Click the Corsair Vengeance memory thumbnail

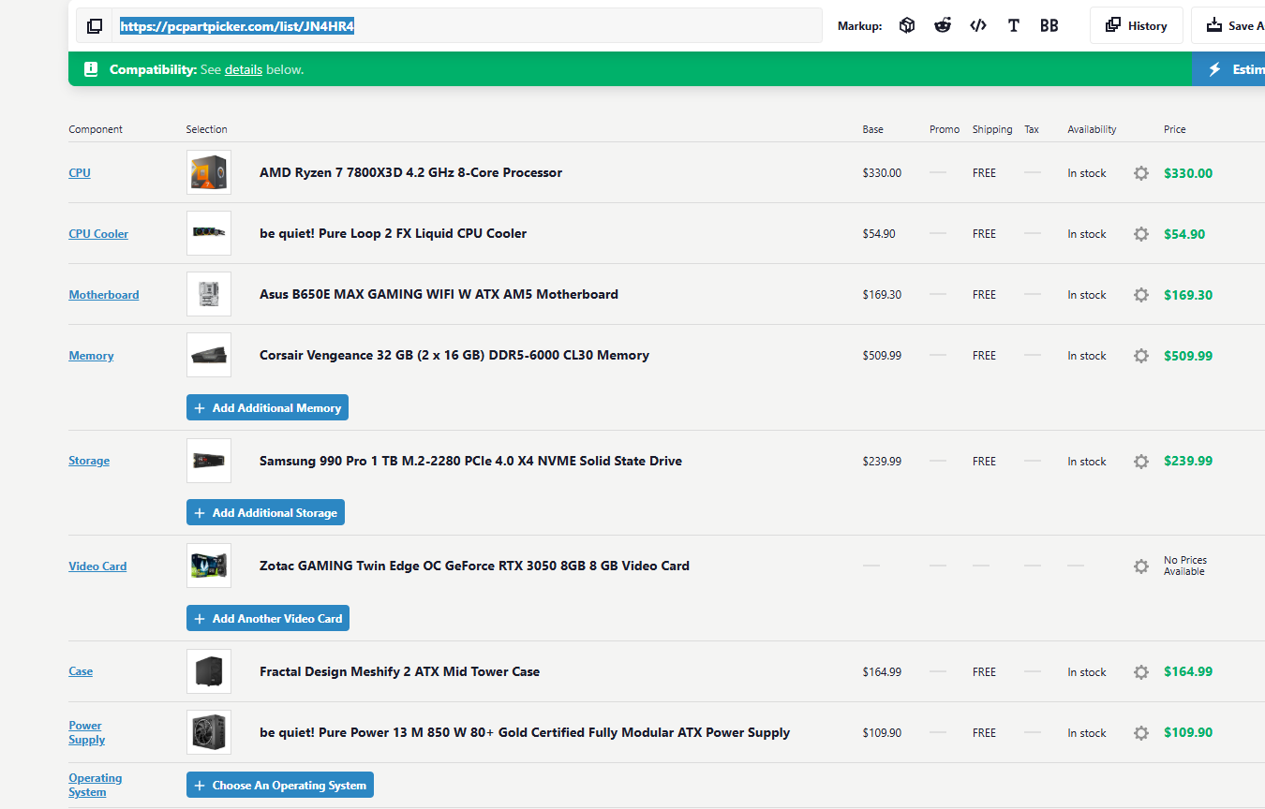[209, 355]
